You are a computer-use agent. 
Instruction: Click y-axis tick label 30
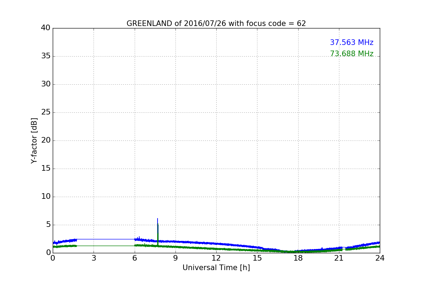[46, 84]
